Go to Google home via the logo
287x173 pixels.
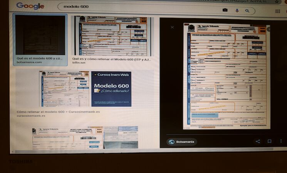[x=30, y=6]
